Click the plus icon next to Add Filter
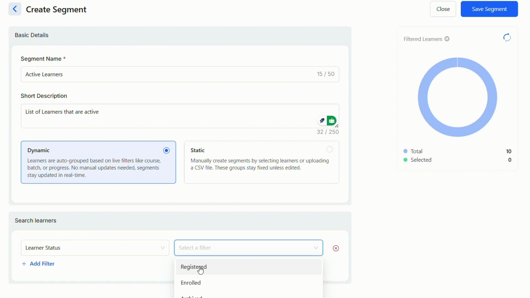The image size is (530, 298). pos(24,264)
